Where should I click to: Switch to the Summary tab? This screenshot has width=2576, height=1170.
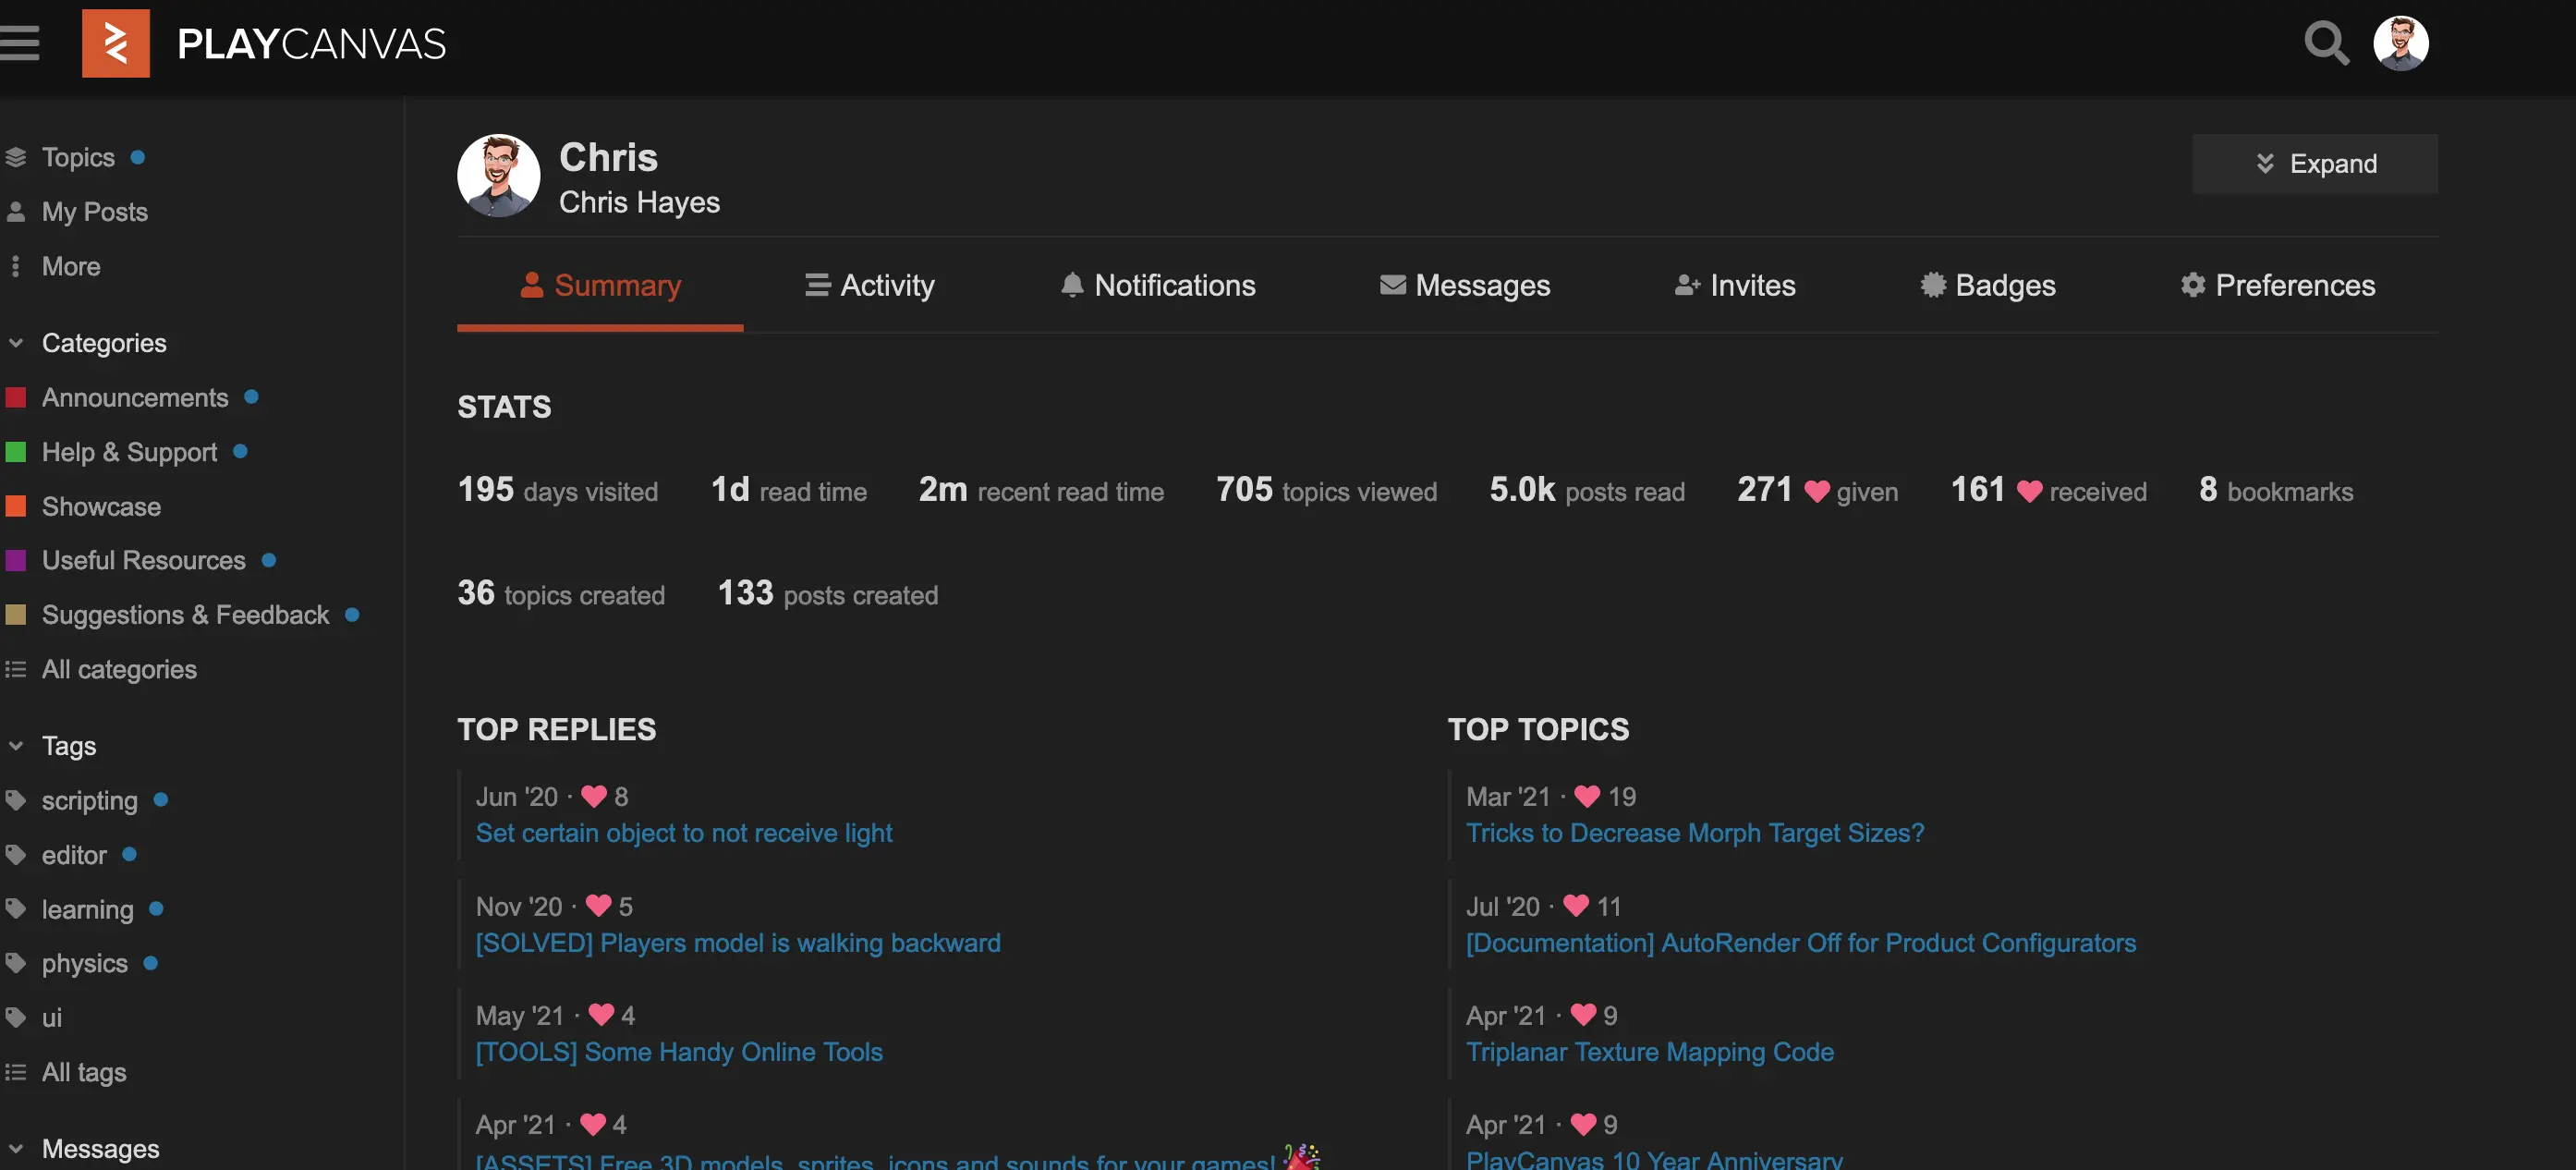click(600, 285)
